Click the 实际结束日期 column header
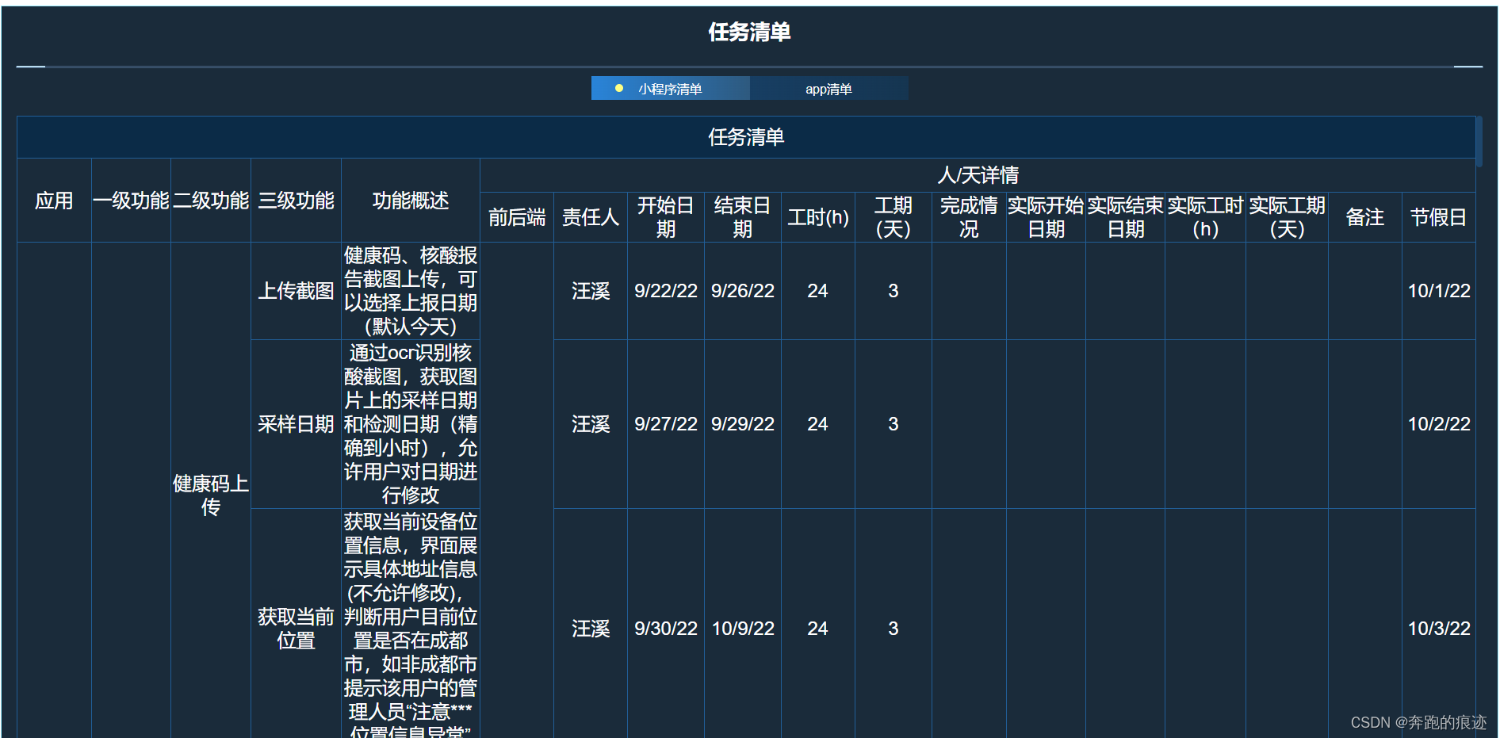 coord(1125,217)
